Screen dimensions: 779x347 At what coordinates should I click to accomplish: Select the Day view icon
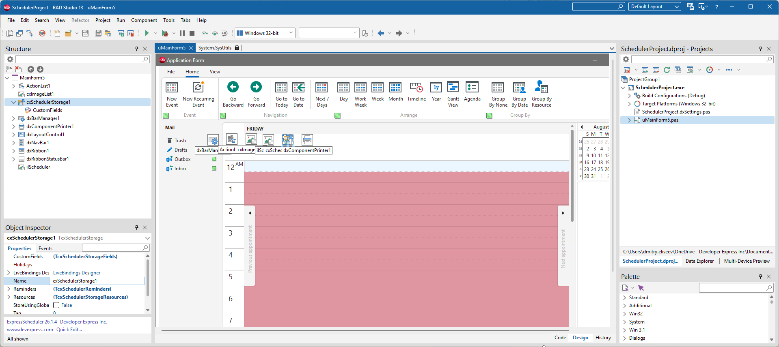point(343,87)
